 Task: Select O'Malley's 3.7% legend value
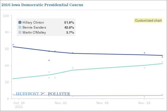70,32
